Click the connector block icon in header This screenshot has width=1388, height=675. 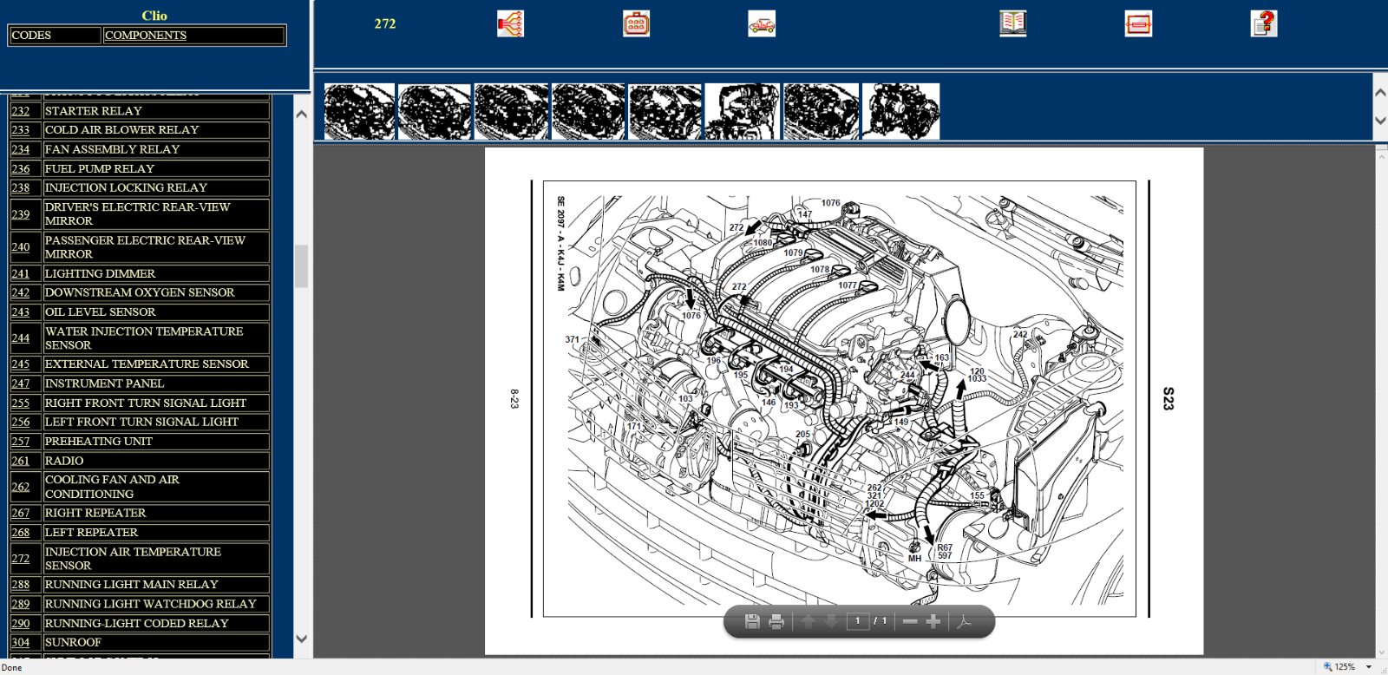pyautogui.click(x=636, y=23)
